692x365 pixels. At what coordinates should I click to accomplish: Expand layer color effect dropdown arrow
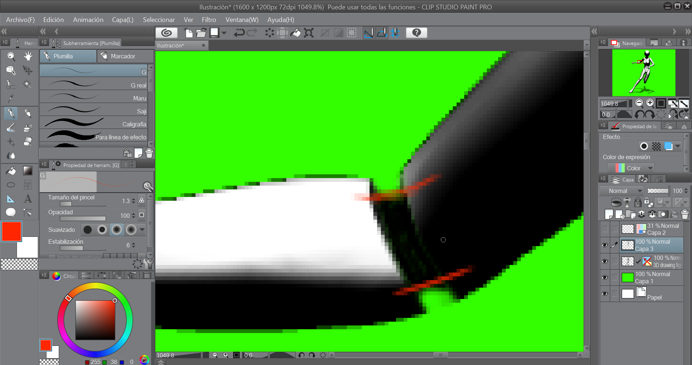point(678,146)
